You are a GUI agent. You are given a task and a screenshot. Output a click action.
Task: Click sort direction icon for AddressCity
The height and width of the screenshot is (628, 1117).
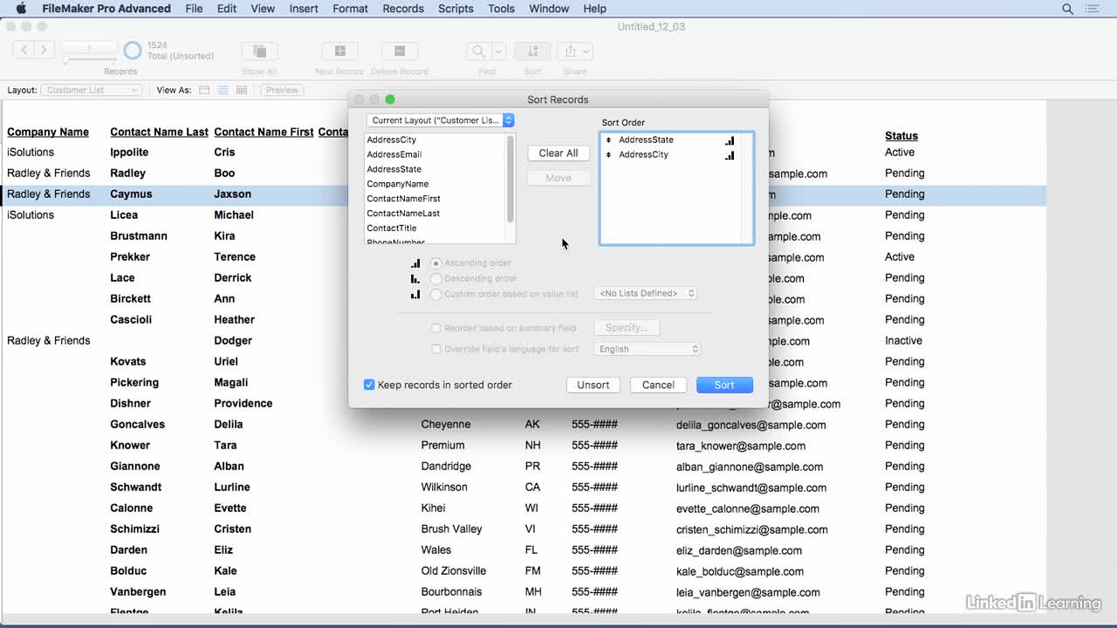(x=730, y=155)
